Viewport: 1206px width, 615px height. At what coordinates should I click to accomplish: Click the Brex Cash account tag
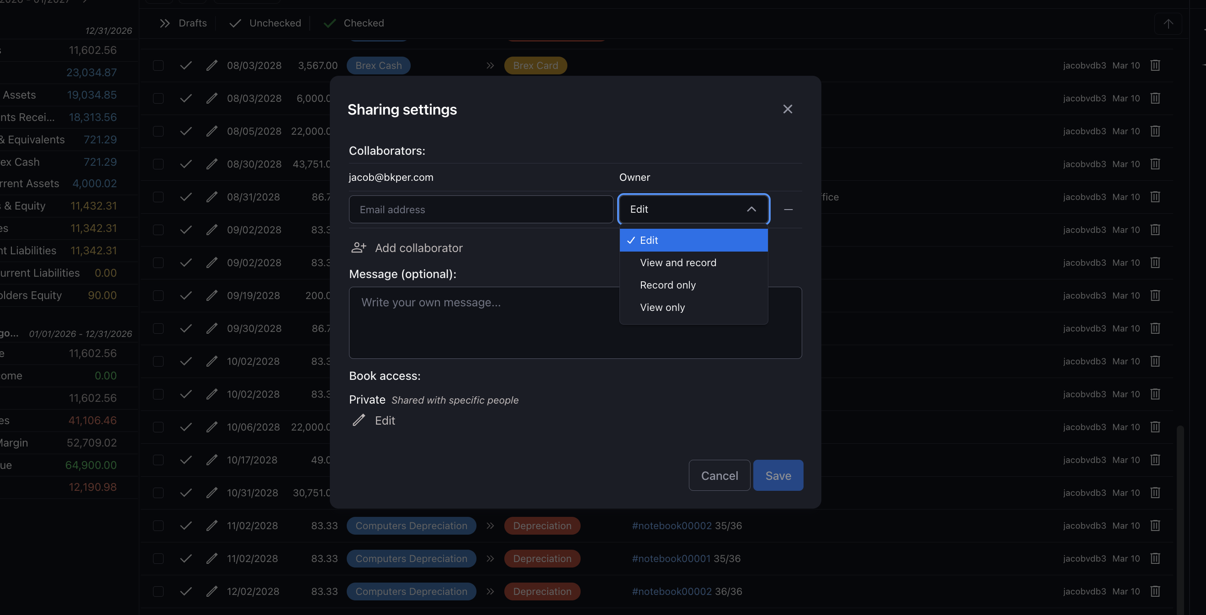tap(378, 66)
